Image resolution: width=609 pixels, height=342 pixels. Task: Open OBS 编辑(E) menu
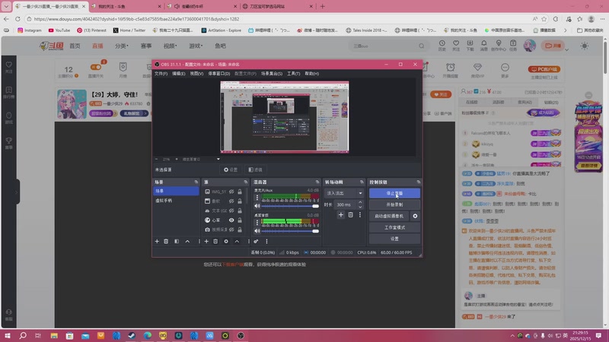[179, 73]
